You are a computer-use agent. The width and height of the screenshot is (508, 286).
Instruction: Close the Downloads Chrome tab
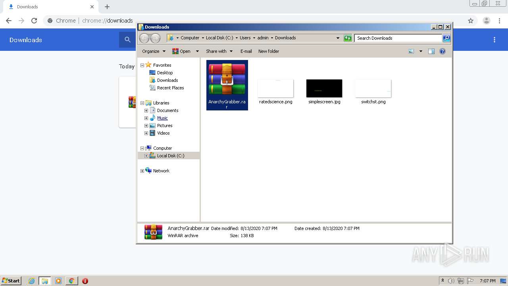coord(92,7)
